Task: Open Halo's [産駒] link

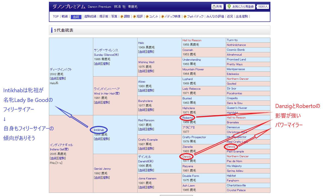Action: pos(150,52)
